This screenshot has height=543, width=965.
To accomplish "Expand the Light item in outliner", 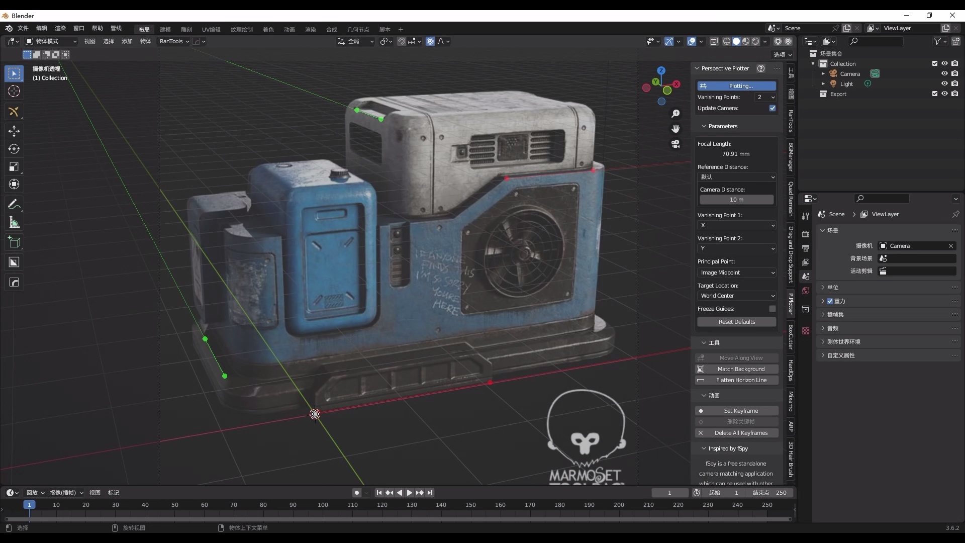I will click(823, 84).
